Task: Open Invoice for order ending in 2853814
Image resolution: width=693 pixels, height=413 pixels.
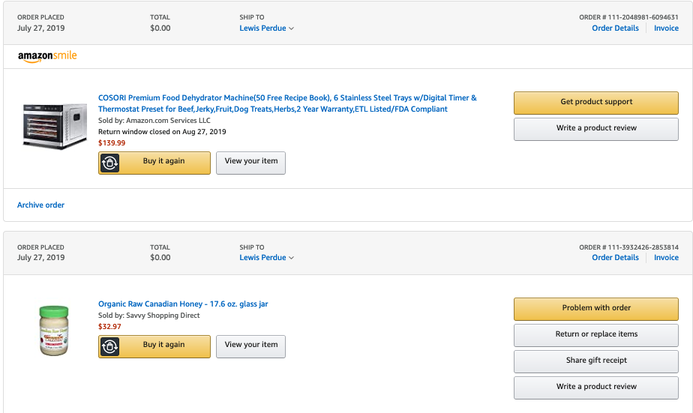Action: click(x=666, y=258)
